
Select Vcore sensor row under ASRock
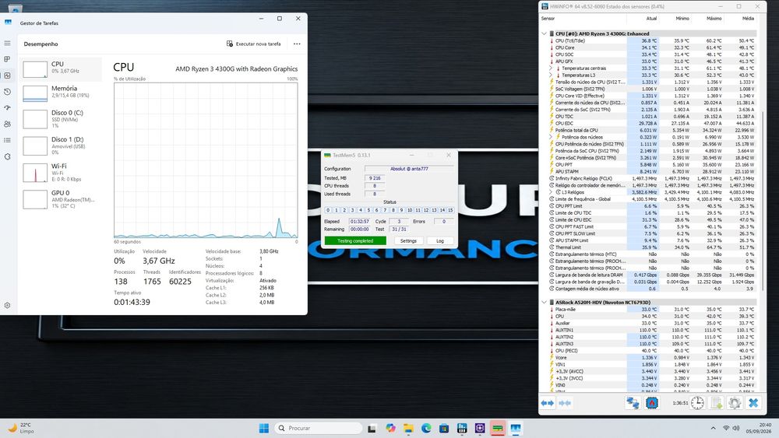[x=652, y=357]
